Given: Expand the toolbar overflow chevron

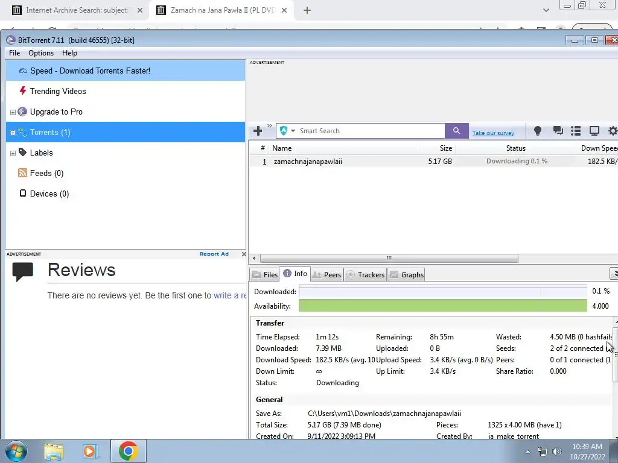Looking at the screenshot, I should 270,126.
